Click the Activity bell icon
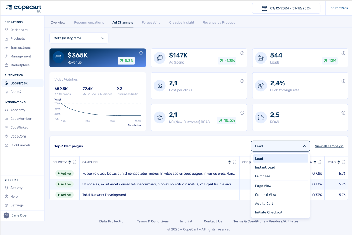 tap(6, 188)
